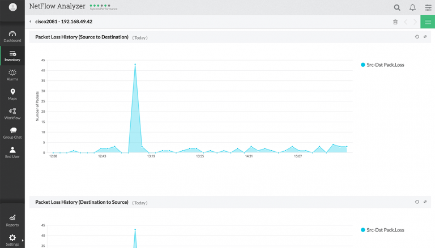The height and width of the screenshot is (248, 435).
Task: Go to previous device with left chevron
Action: click(406, 22)
